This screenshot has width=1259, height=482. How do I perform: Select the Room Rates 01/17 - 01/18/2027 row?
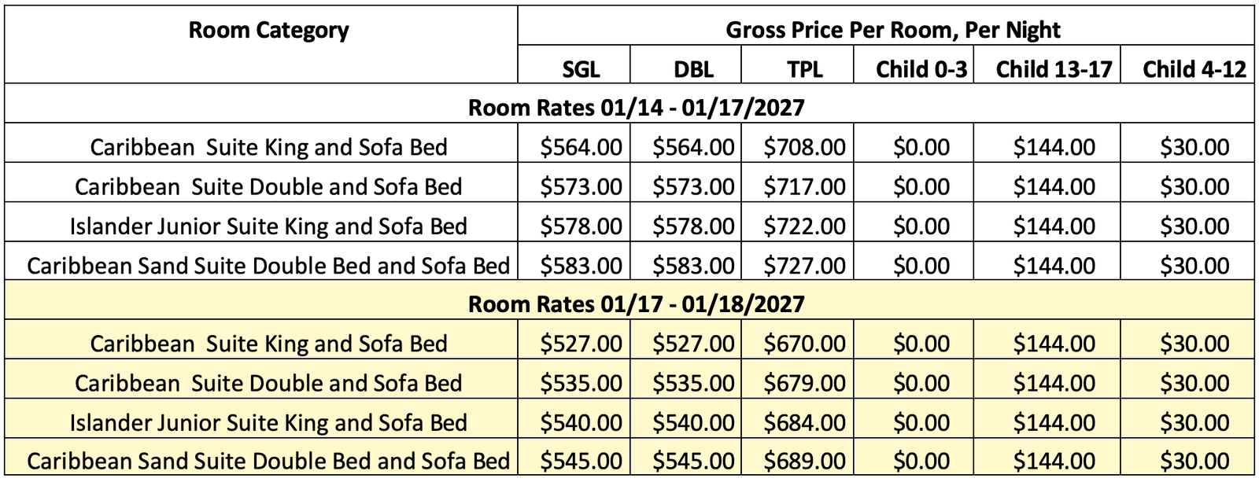(636, 304)
